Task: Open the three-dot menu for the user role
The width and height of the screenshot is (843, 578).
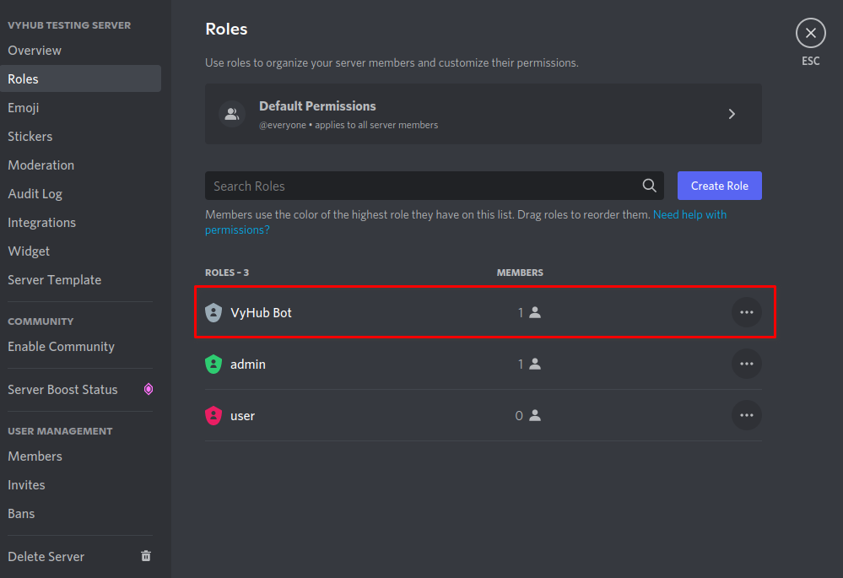Action: click(746, 415)
